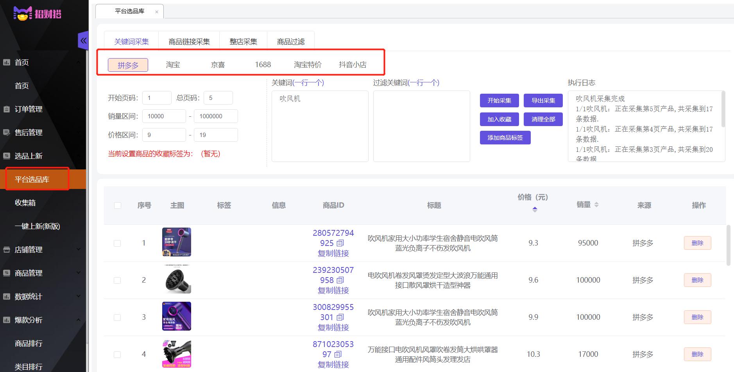Click the 开始采集 button
This screenshot has width=734, height=372.
[499, 100]
